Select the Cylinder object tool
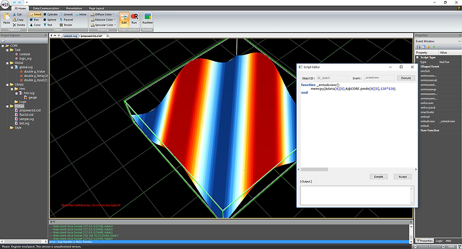The width and height of the screenshot is (462, 249). coord(51,14)
